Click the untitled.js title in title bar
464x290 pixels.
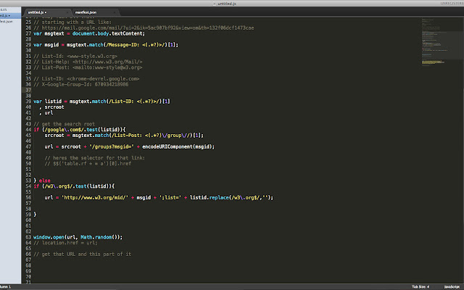(226, 4)
